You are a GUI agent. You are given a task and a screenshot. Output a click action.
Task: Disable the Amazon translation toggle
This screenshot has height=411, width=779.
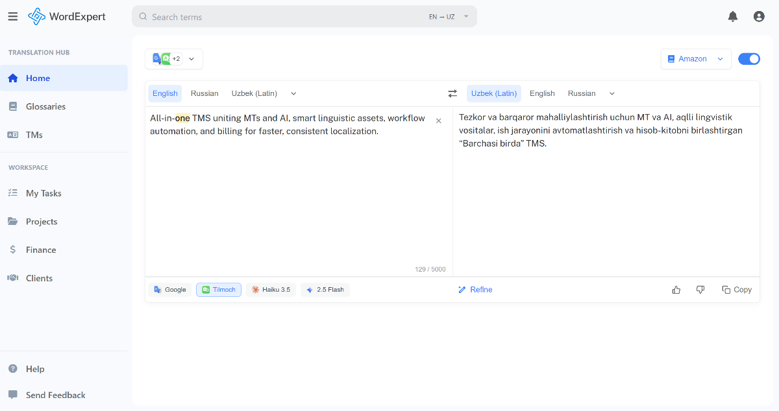tap(748, 58)
